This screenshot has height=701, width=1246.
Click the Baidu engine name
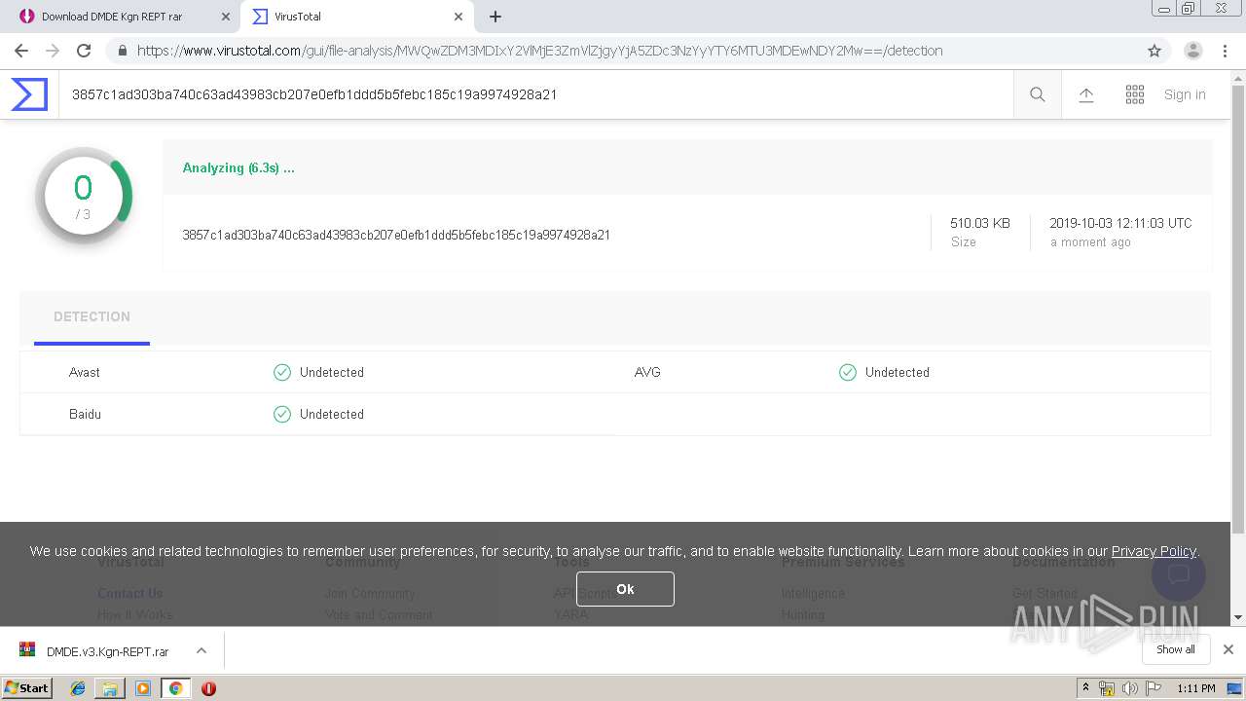pyautogui.click(x=85, y=414)
